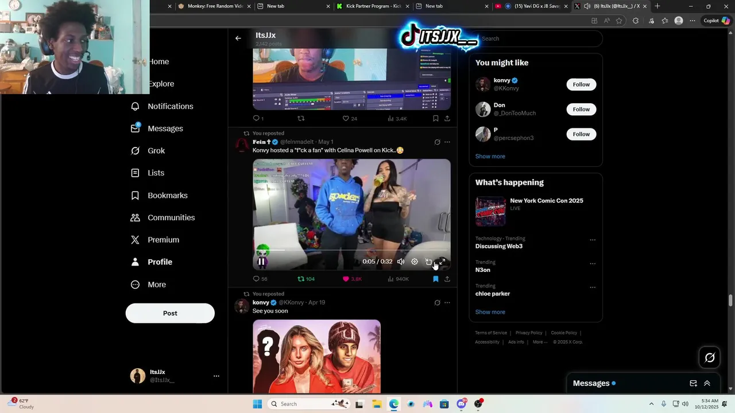Image resolution: width=735 pixels, height=413 pixels.
Task: Open New York Comic Con 2025 trend
Action: click(x=535, y=211)
